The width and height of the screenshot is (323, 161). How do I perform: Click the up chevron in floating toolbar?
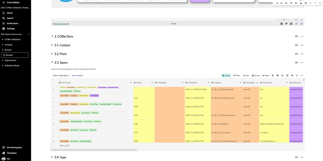coord(315,3)
